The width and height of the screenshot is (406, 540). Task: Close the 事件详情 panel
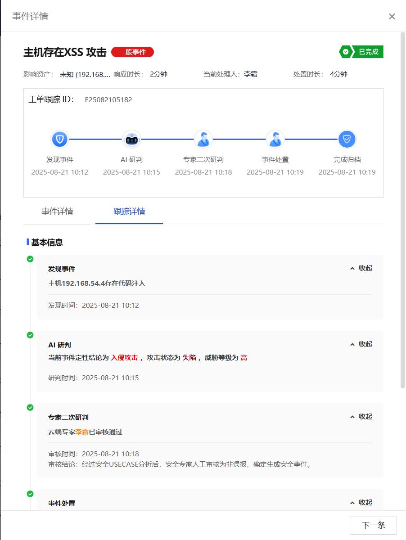[x=392, y=17]
